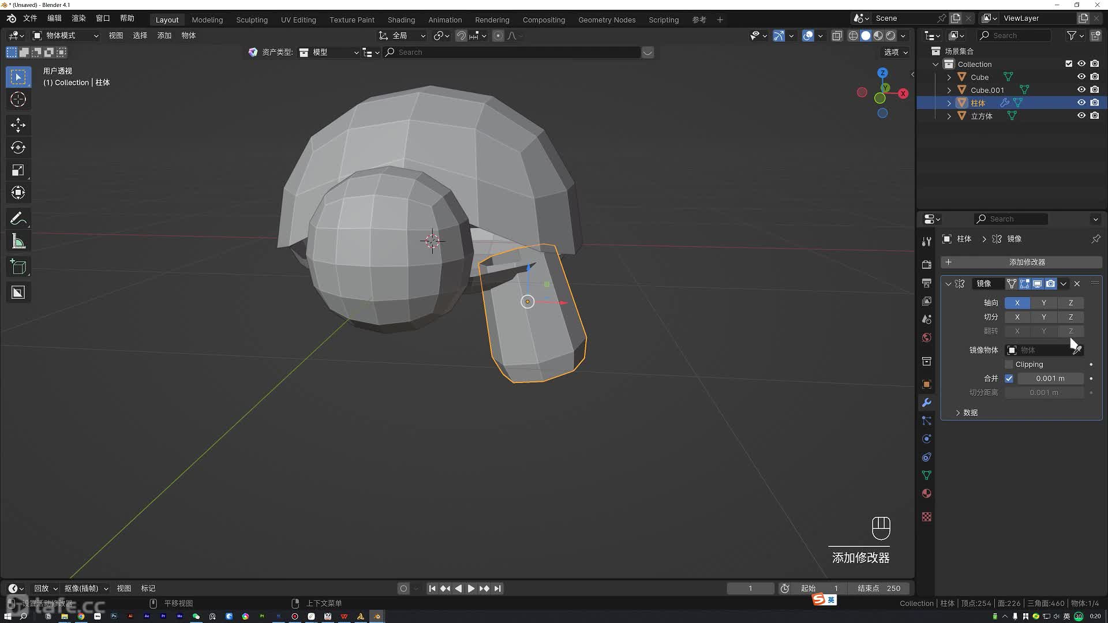Open the Scene properties tab

click(926, 319)
